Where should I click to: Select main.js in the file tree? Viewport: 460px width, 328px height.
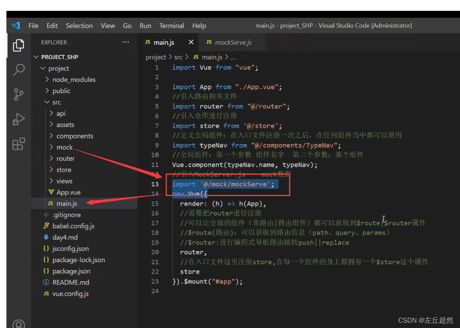pos(67,203)
